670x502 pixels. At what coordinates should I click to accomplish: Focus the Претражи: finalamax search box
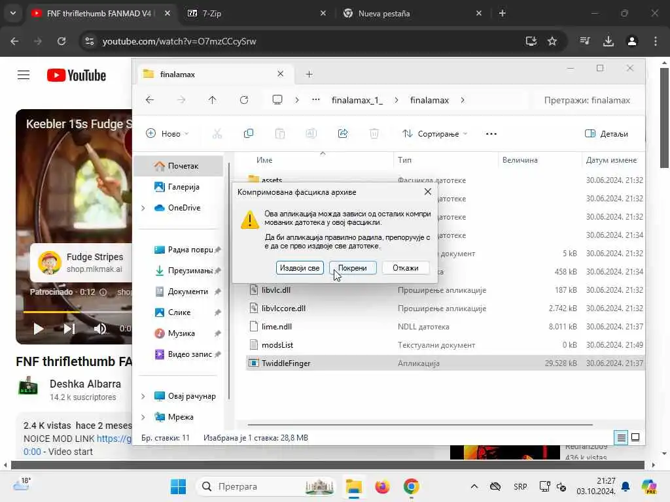587,100
